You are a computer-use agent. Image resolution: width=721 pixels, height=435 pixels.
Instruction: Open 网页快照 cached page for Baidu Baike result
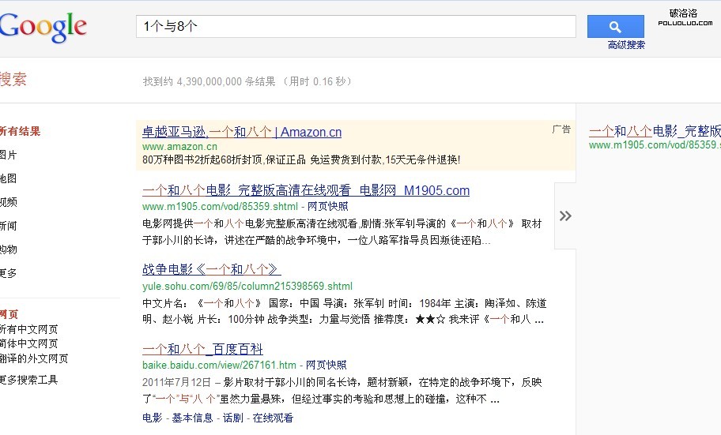coord(326,365)
